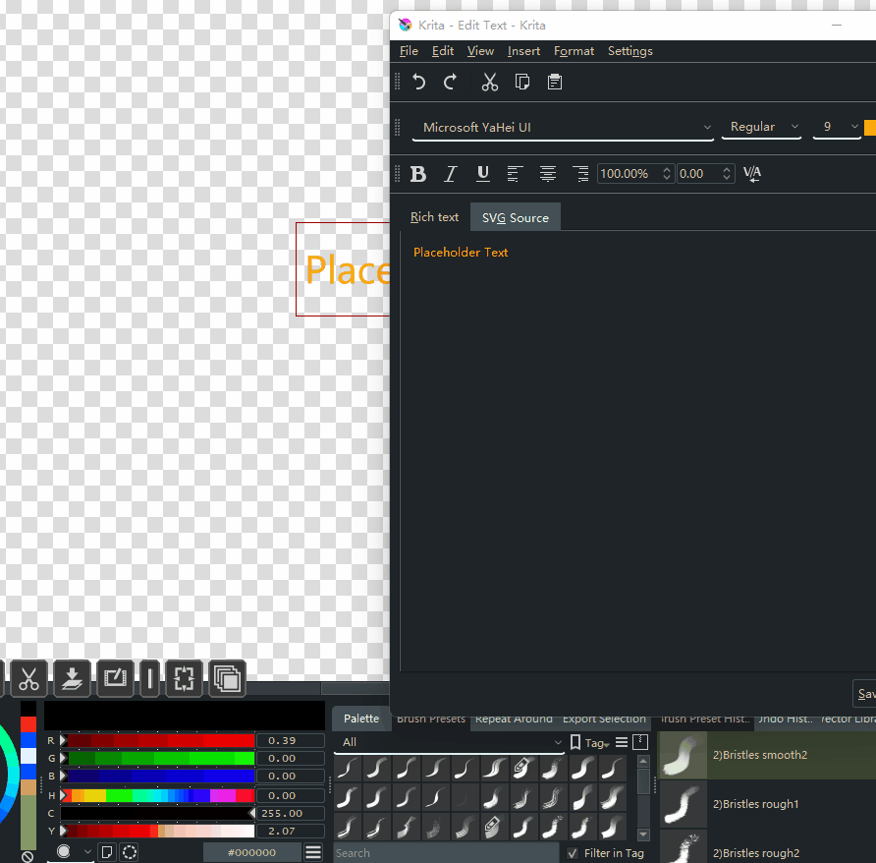
Task: Expand the Regular font style dropdown
Action: pyautogui.click(x=761, y=128)
